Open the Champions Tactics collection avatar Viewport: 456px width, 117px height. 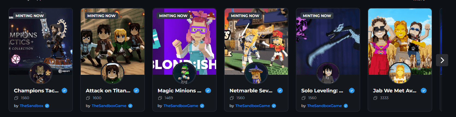[41, 73]
